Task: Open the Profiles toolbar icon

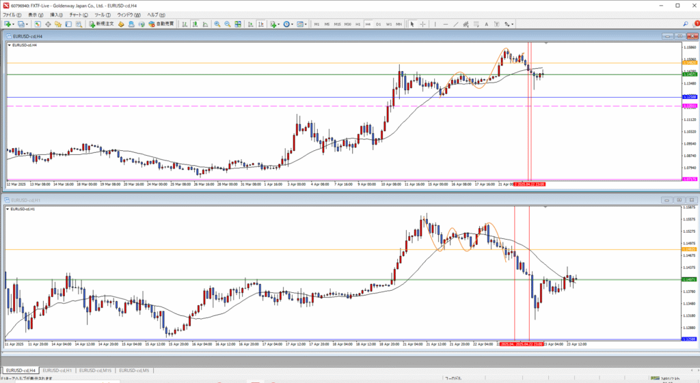Action: click(23, 24)
